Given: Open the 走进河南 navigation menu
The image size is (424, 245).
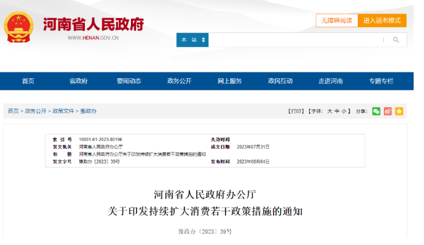Looking at the screenshot, I should (331, 81).
